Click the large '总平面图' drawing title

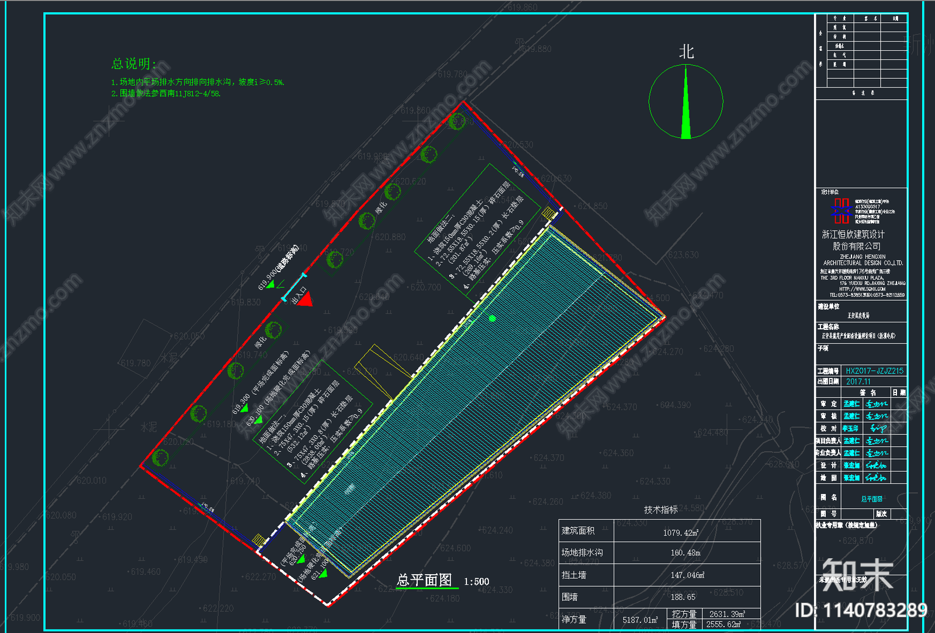pos(424,580)
